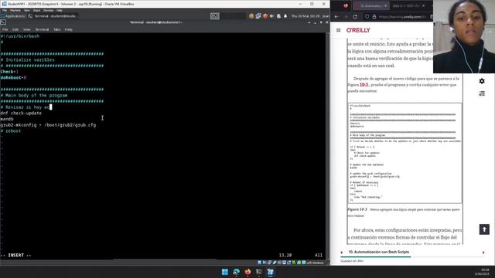Go to the next chapter arrow
The height and width of the screenshot is (278, 495).
[x=483, y=253]
